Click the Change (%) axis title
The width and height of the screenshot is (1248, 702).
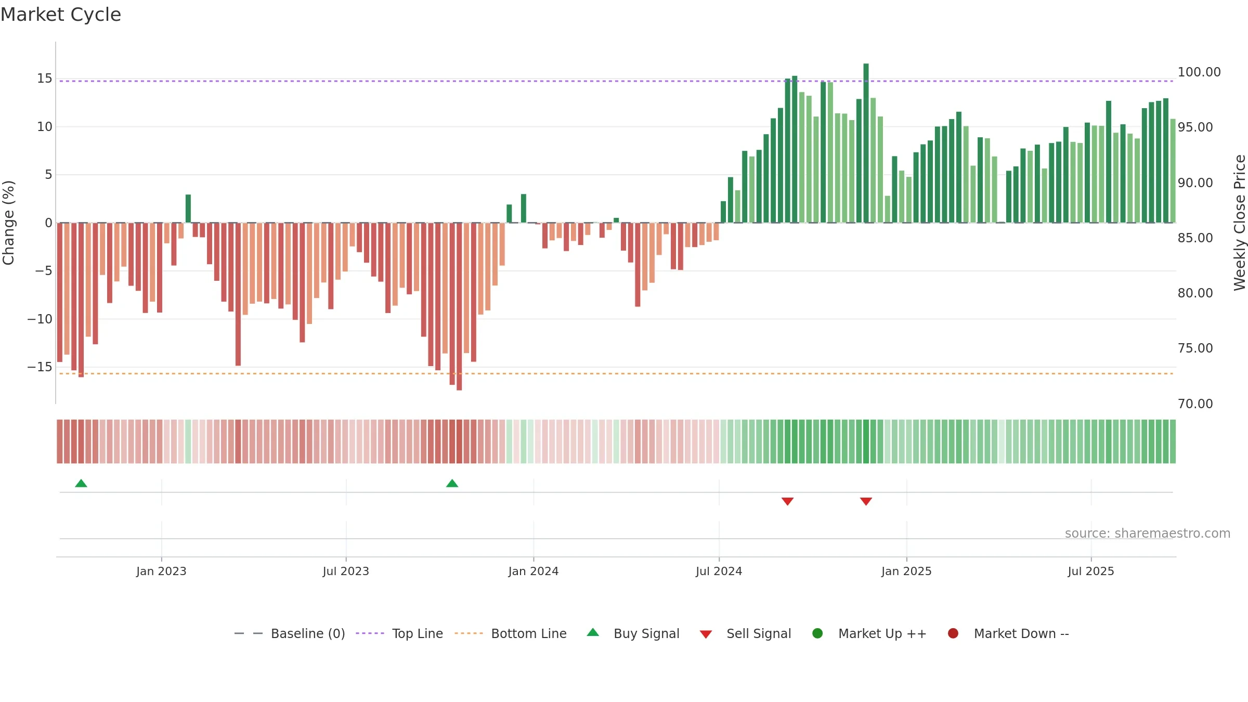click(x=8, y=223)
